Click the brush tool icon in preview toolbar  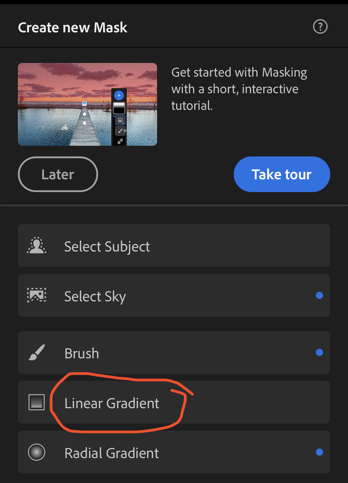pyautogui.click(x=120, y=131)
